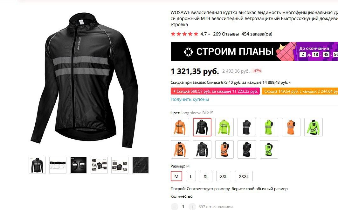Expand the 4.7 rating dropdown arrow
338x210 pixels.
point(209,34)
